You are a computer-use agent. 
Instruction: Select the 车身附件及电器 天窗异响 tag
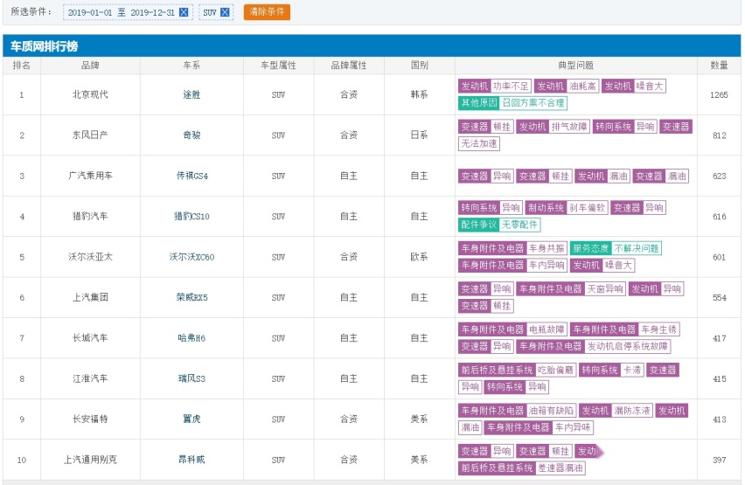click(x=571, y=288)
